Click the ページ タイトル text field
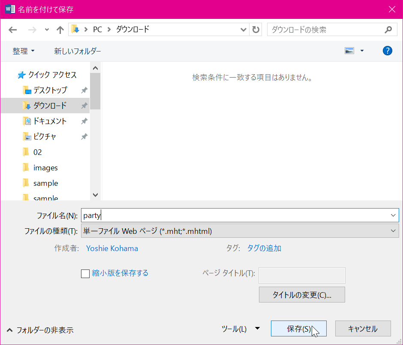Viewport: 403px width, 345px height. point(302,275)
